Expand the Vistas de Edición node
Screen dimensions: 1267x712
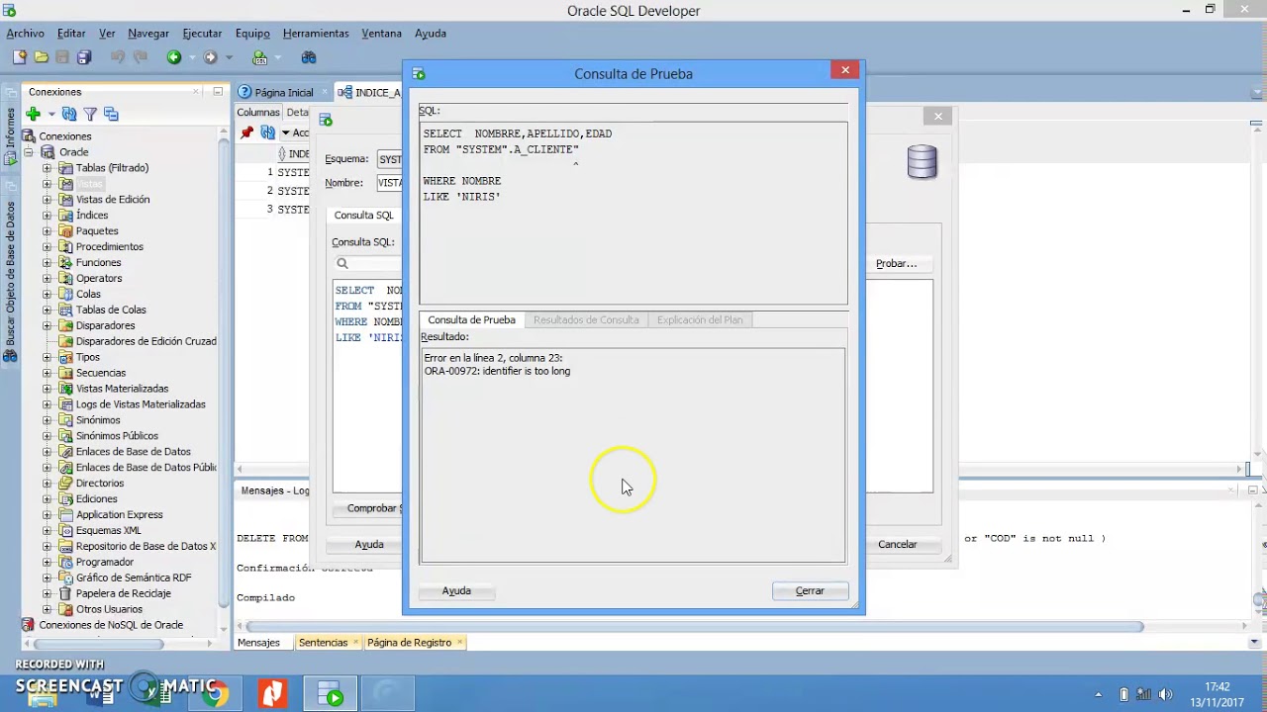[47, 200]
